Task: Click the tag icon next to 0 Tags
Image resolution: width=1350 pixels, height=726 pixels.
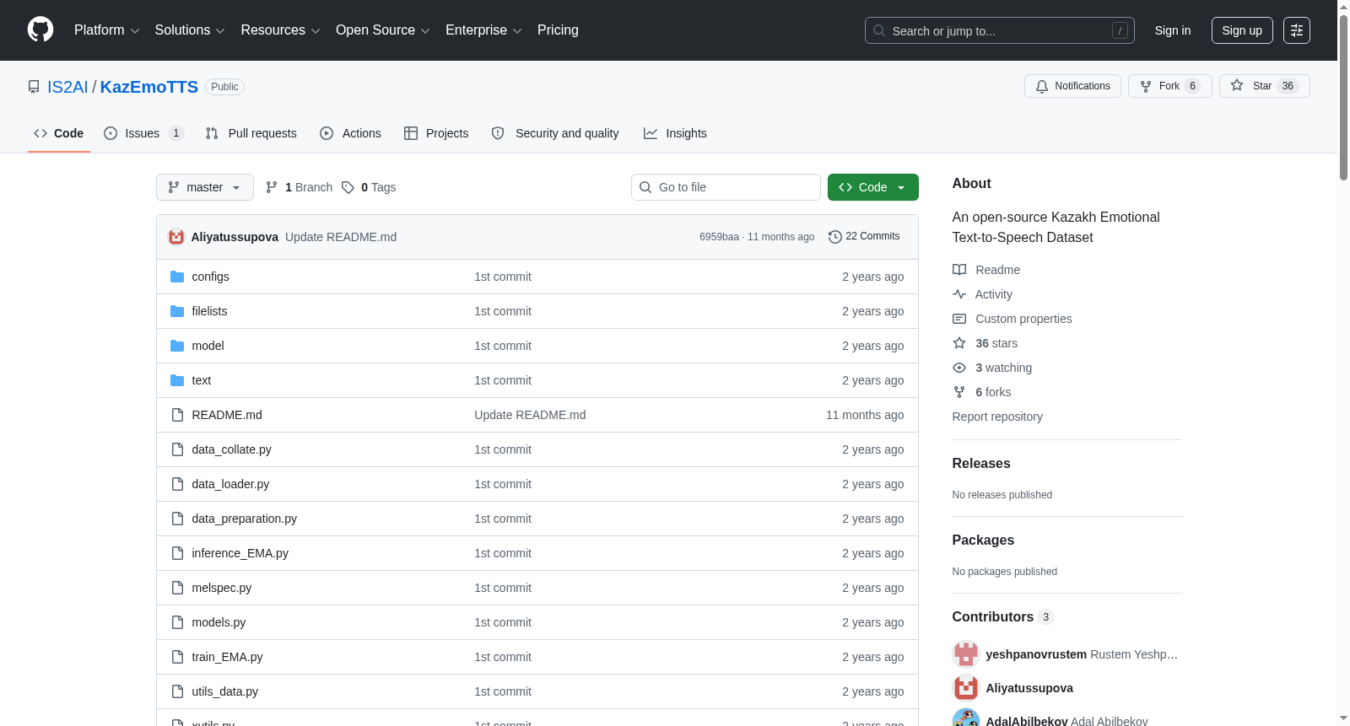Action: (x=348, y=187)
